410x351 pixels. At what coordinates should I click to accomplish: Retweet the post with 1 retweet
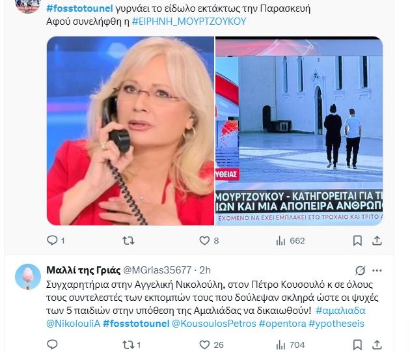[x=128, y=344]
